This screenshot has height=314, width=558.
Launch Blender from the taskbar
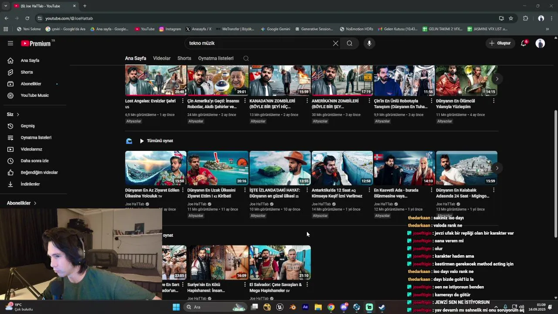click(x=293, y=307)
